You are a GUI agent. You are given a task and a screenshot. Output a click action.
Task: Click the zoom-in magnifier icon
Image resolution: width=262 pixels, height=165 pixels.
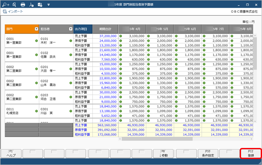pos(6,5)
